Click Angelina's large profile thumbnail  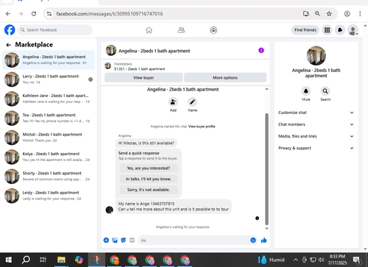[316, 56]
